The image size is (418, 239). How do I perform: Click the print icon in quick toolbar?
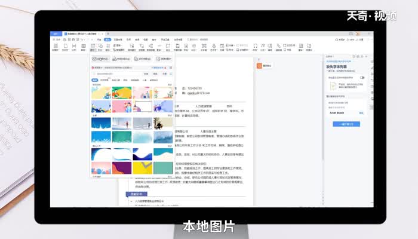point(73,40)
